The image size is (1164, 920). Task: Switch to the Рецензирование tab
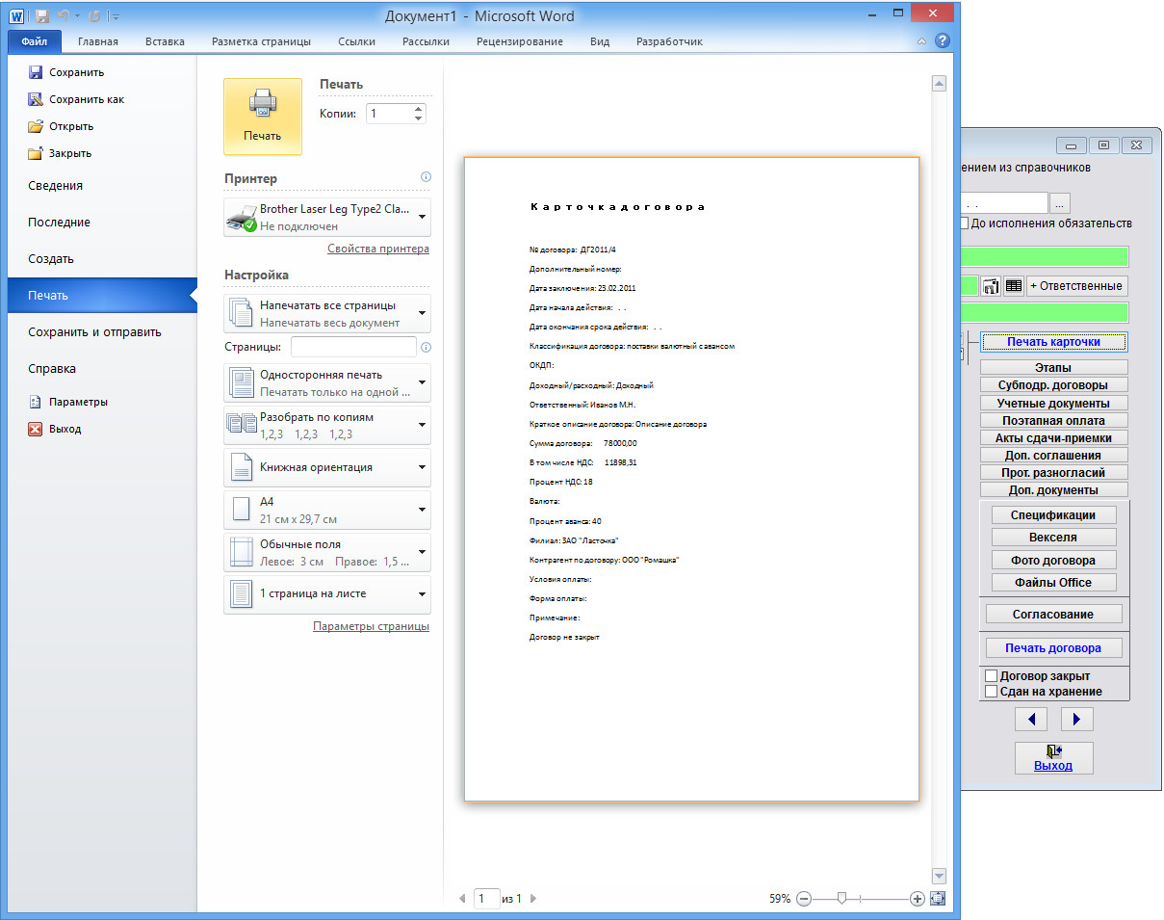(x=520, y=41)
